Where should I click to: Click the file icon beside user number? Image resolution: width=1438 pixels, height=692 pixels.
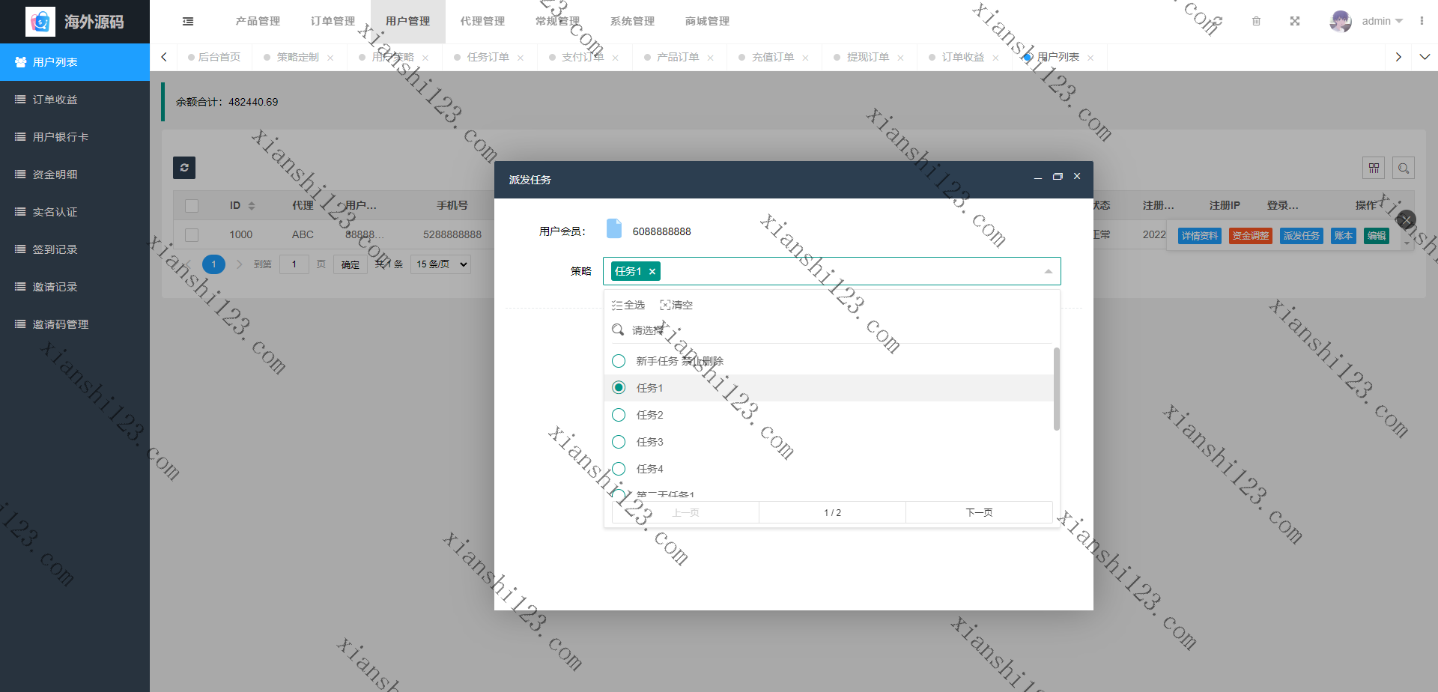click(x=614, y=228)
